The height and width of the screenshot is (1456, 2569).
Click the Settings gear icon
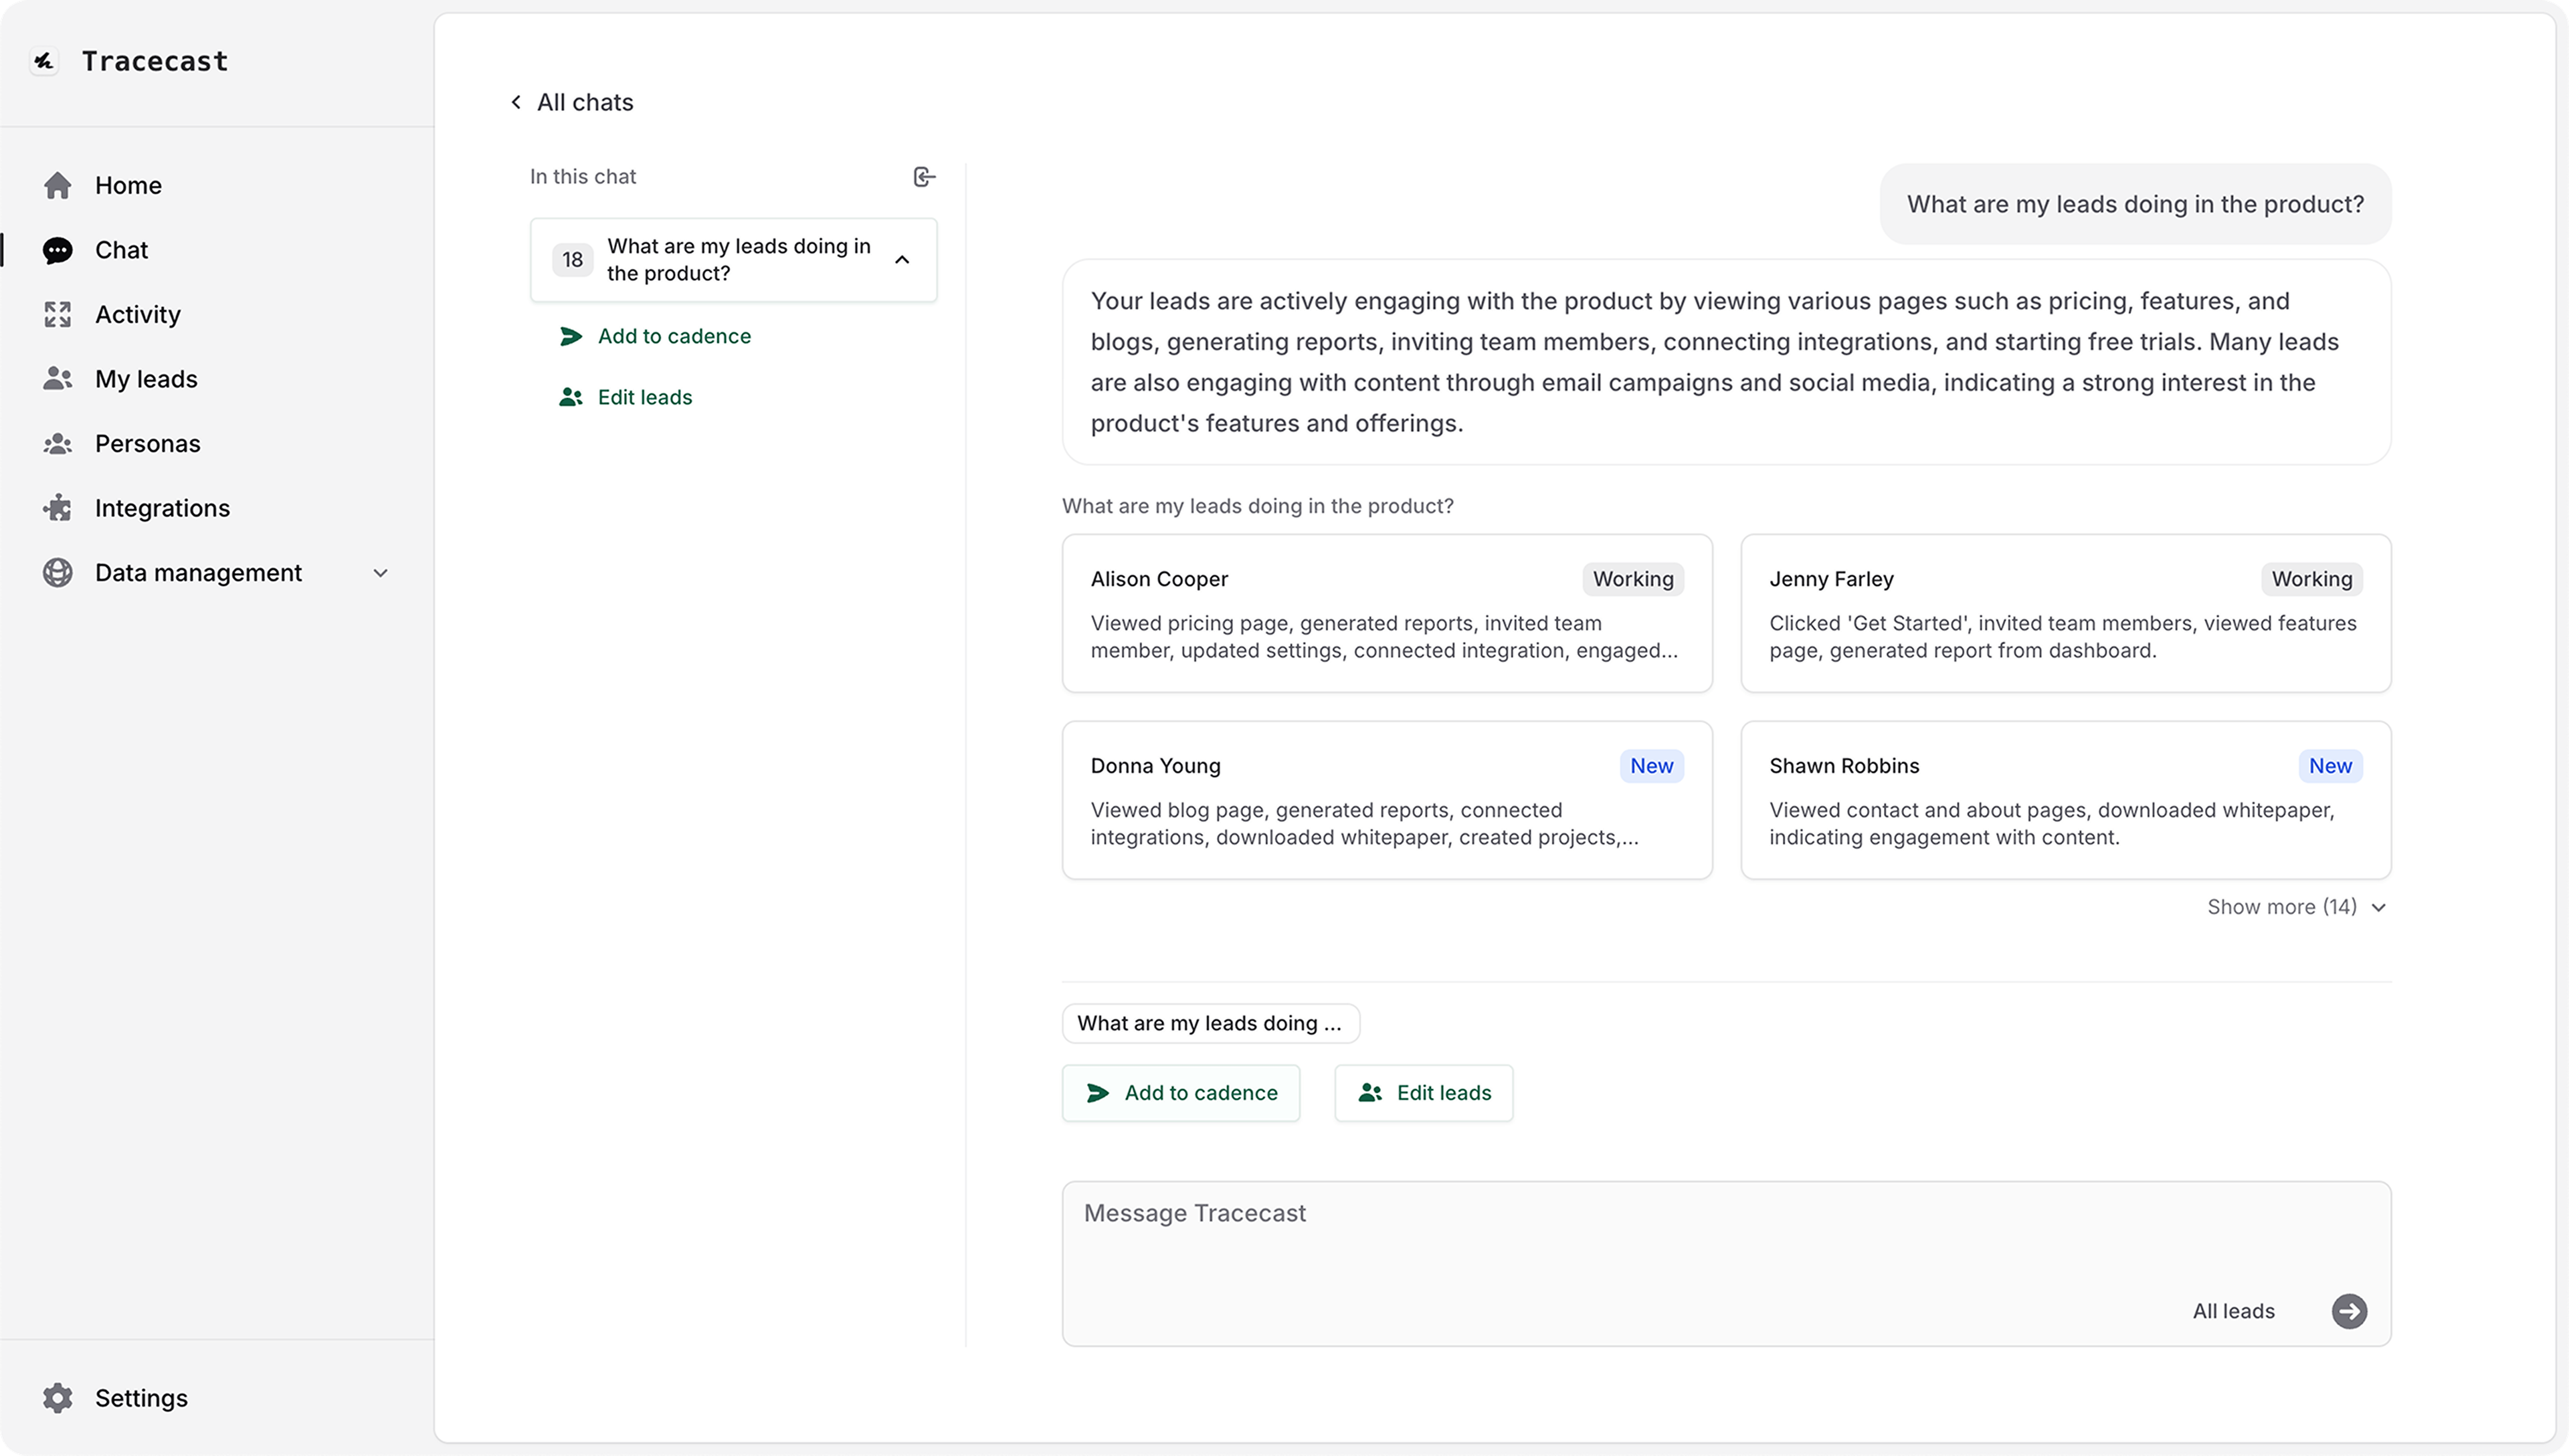click(x=58, y=1397)
